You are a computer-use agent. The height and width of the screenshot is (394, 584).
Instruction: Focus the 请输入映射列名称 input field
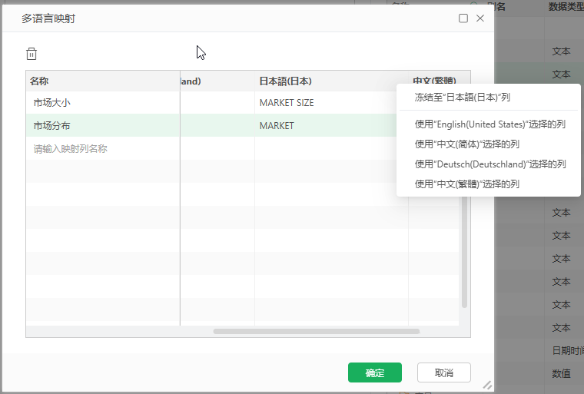point(102,149)
